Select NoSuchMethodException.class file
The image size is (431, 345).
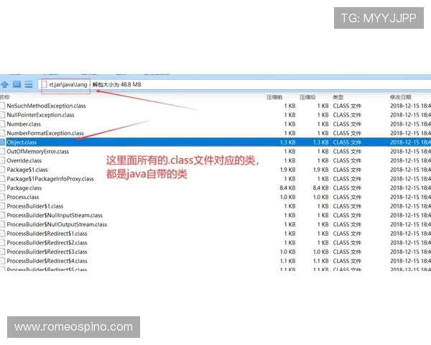46,106
